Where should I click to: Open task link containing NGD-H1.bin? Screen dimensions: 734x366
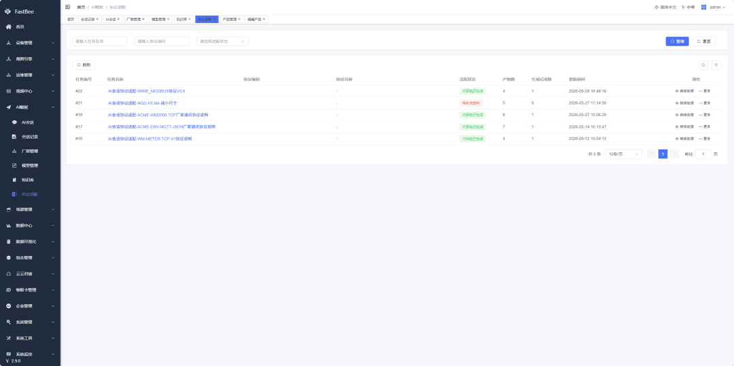coord(142,103)
